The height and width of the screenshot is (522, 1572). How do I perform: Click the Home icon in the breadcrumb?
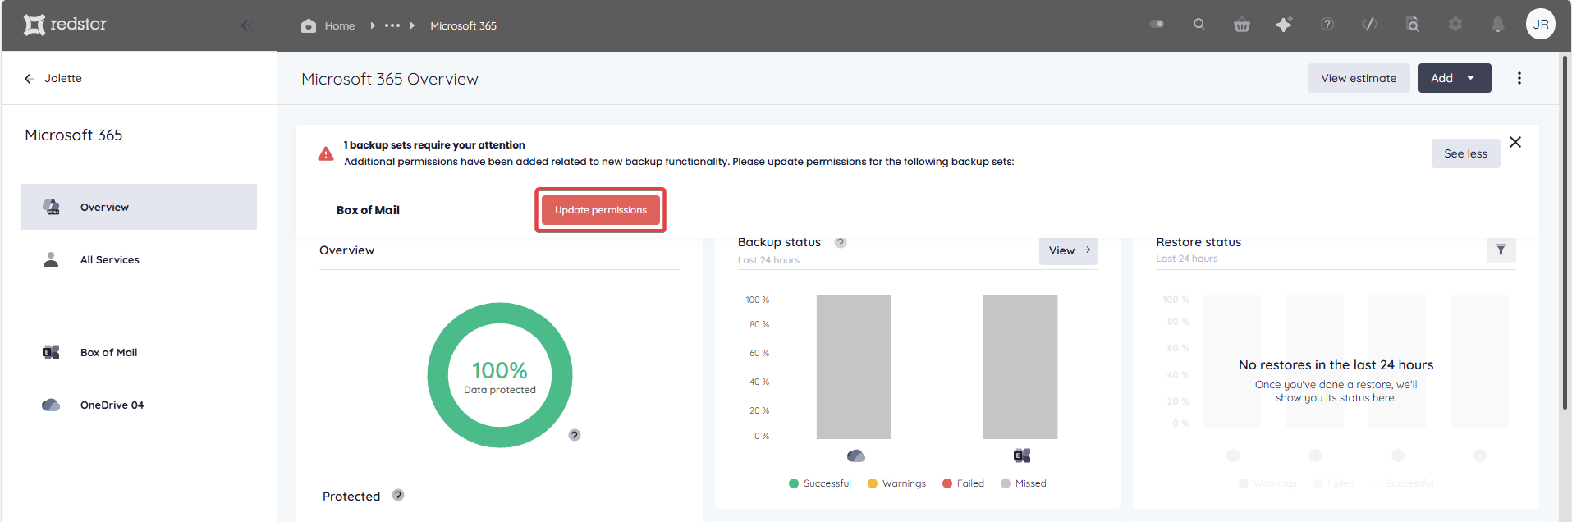pyautogui.click(x=309, y=25)
